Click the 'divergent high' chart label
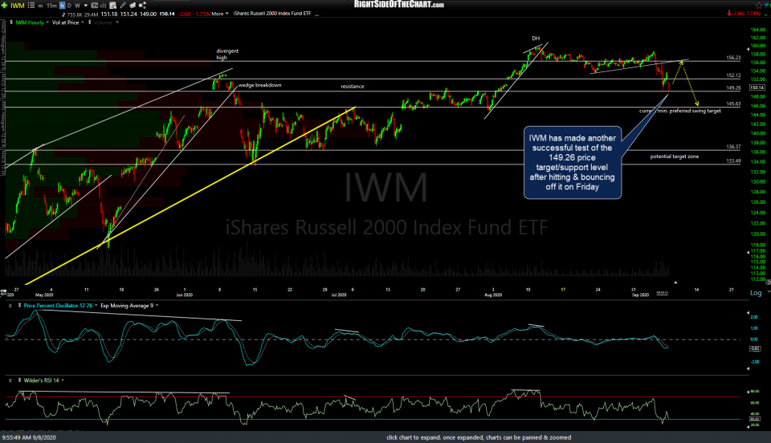 tap(227, 54)
